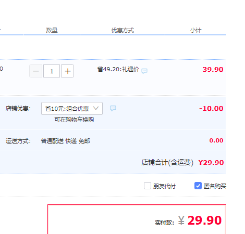Click the quantity input field showing 1

click(x=52, y=71)
